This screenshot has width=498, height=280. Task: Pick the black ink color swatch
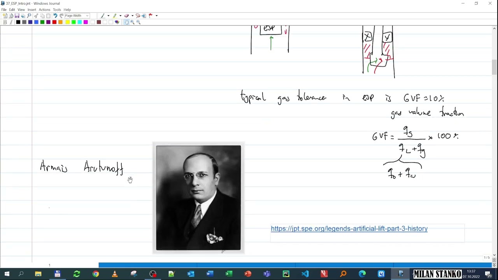(18, 22)
